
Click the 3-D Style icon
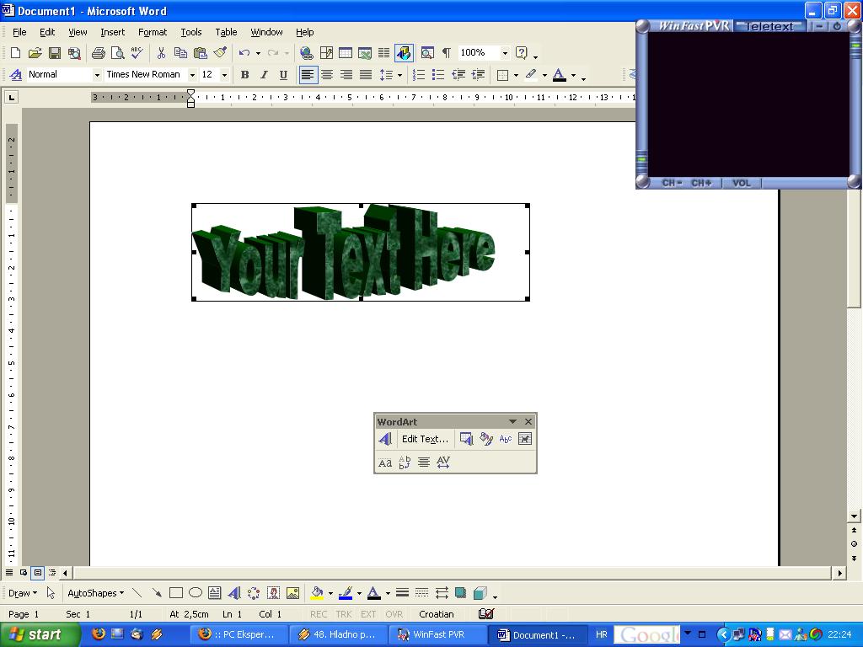click(x=480, y=593)
